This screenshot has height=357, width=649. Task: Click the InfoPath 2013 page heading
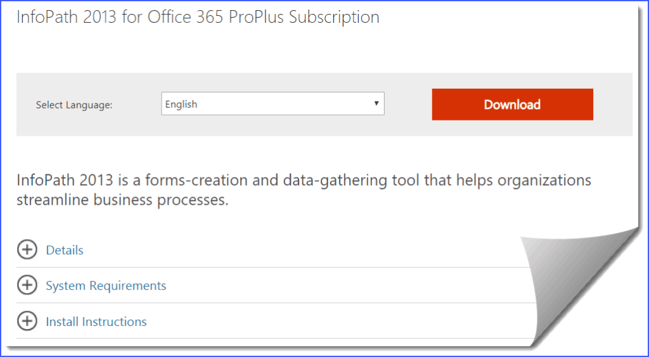pos(198,17)
